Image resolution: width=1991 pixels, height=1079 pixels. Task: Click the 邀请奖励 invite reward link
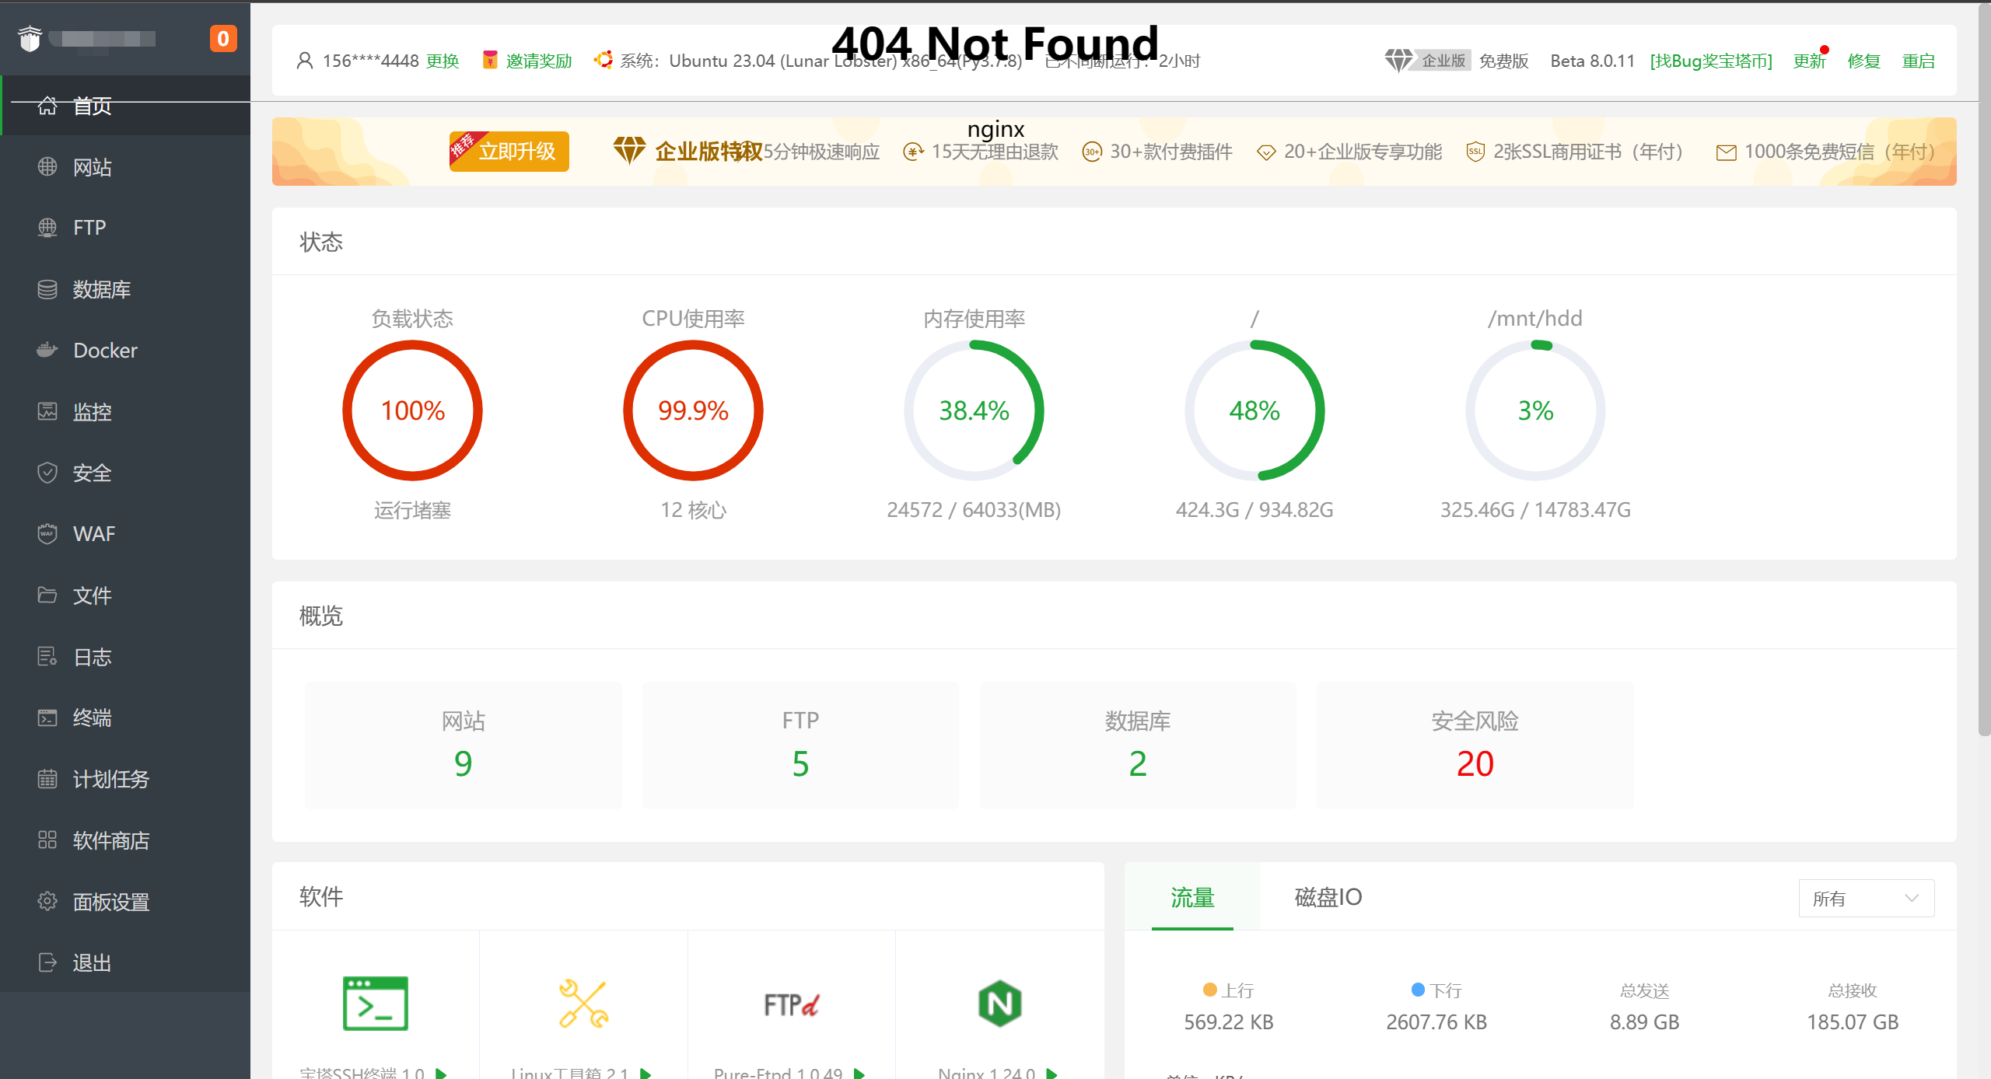point(538,61)
